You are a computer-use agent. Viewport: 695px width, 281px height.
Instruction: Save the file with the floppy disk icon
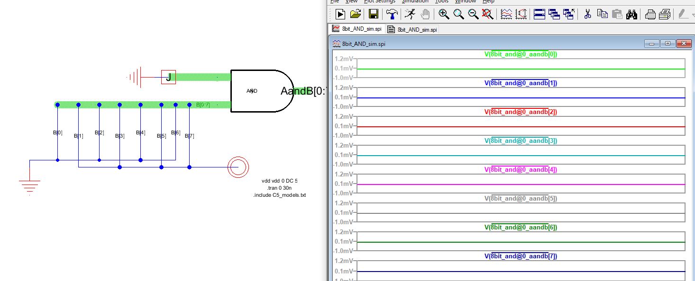point(373,14)
